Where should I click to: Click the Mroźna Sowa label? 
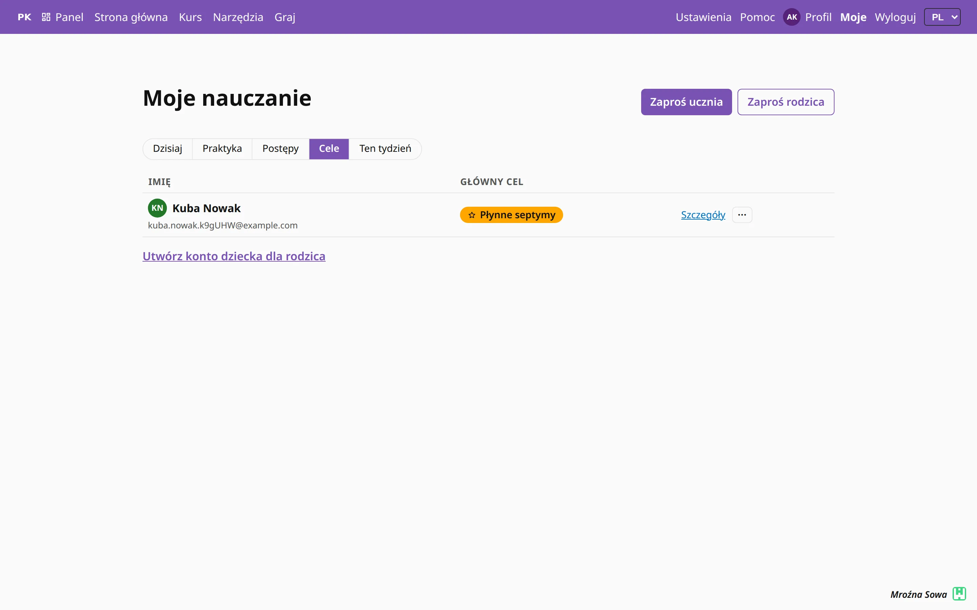918,594
